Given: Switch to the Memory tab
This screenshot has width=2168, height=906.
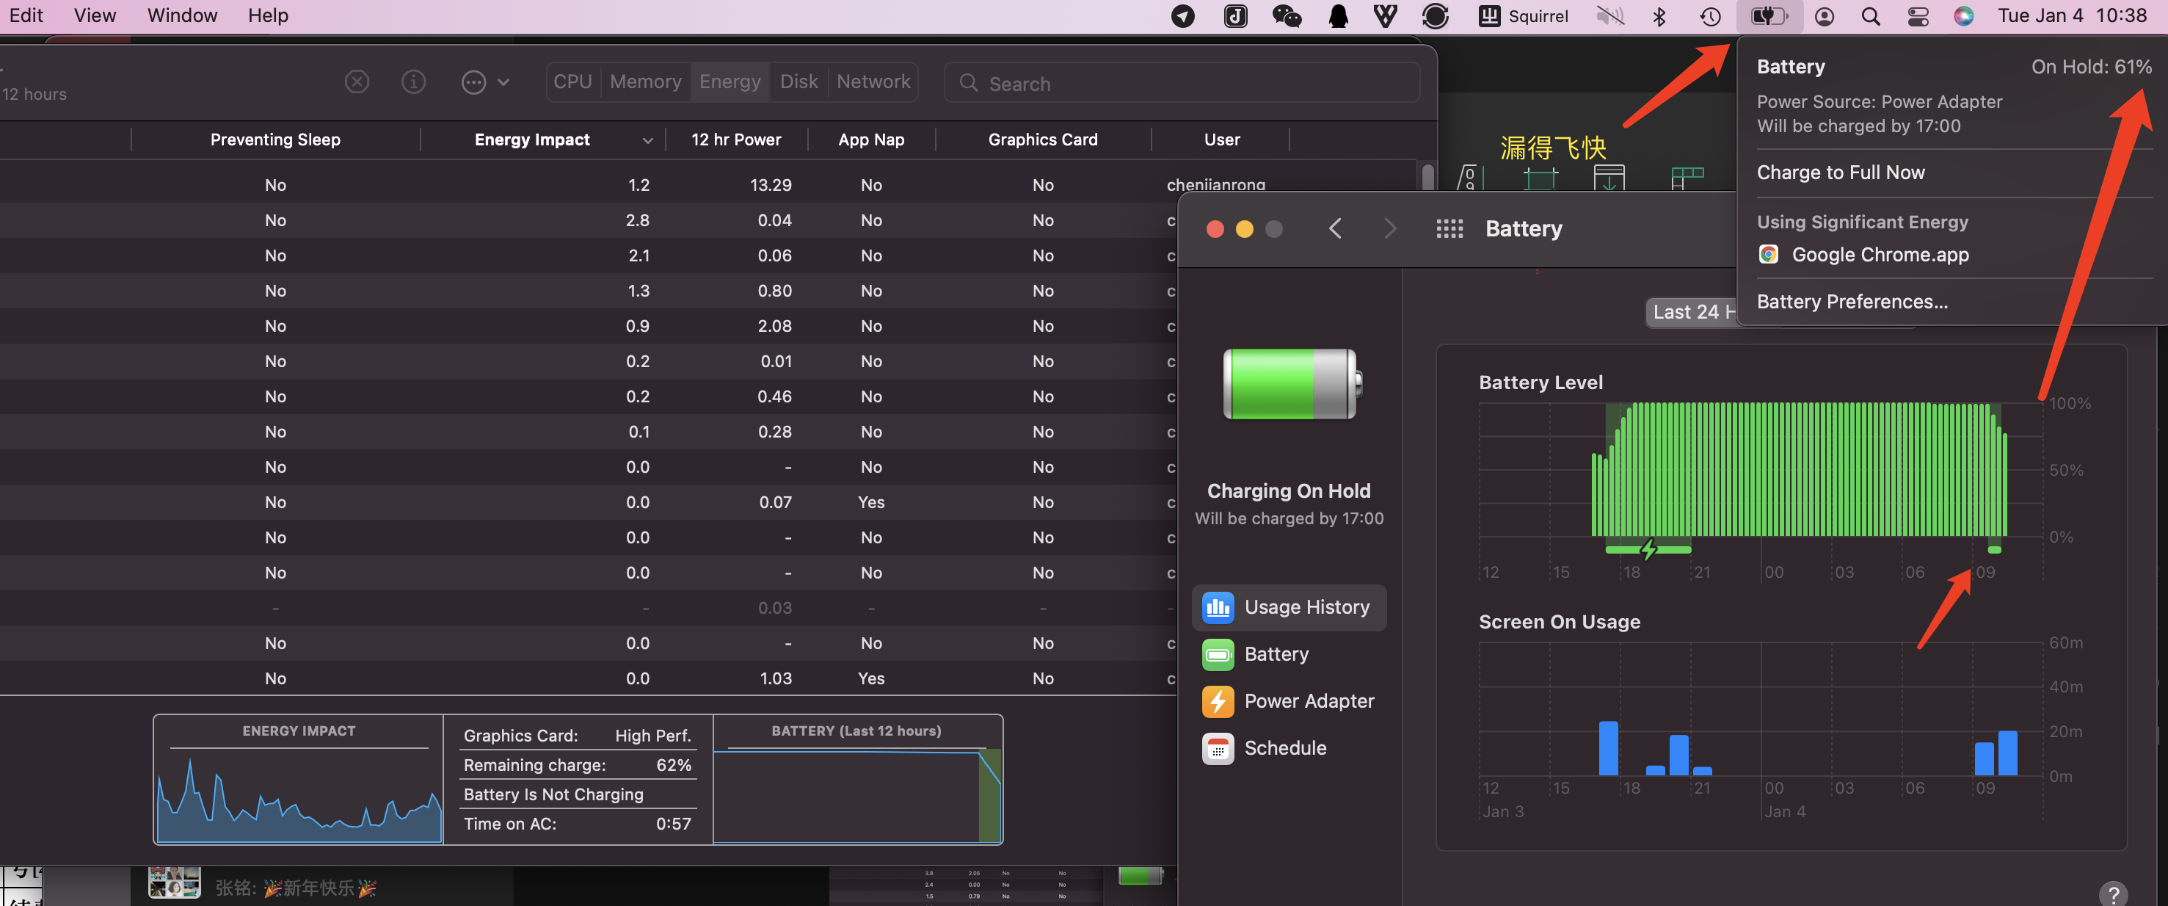Looking at the screenshot, I should 646,81.
